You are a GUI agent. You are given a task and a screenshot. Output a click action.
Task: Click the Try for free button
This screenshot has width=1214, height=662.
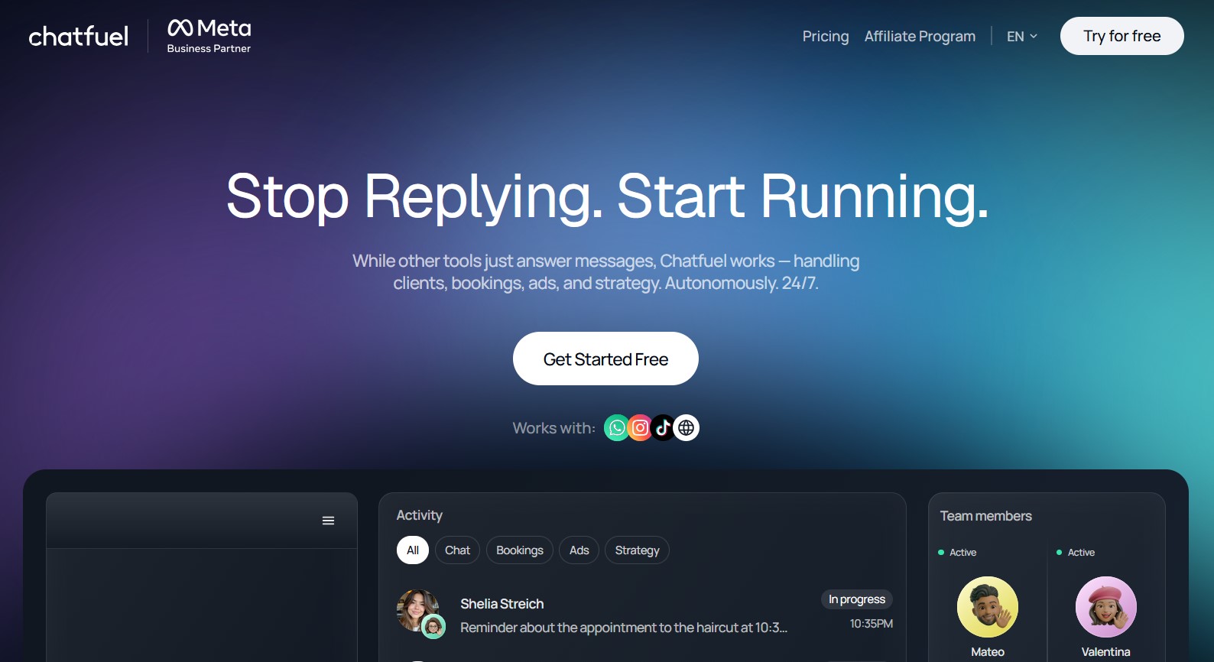[x=1121, y=36]
